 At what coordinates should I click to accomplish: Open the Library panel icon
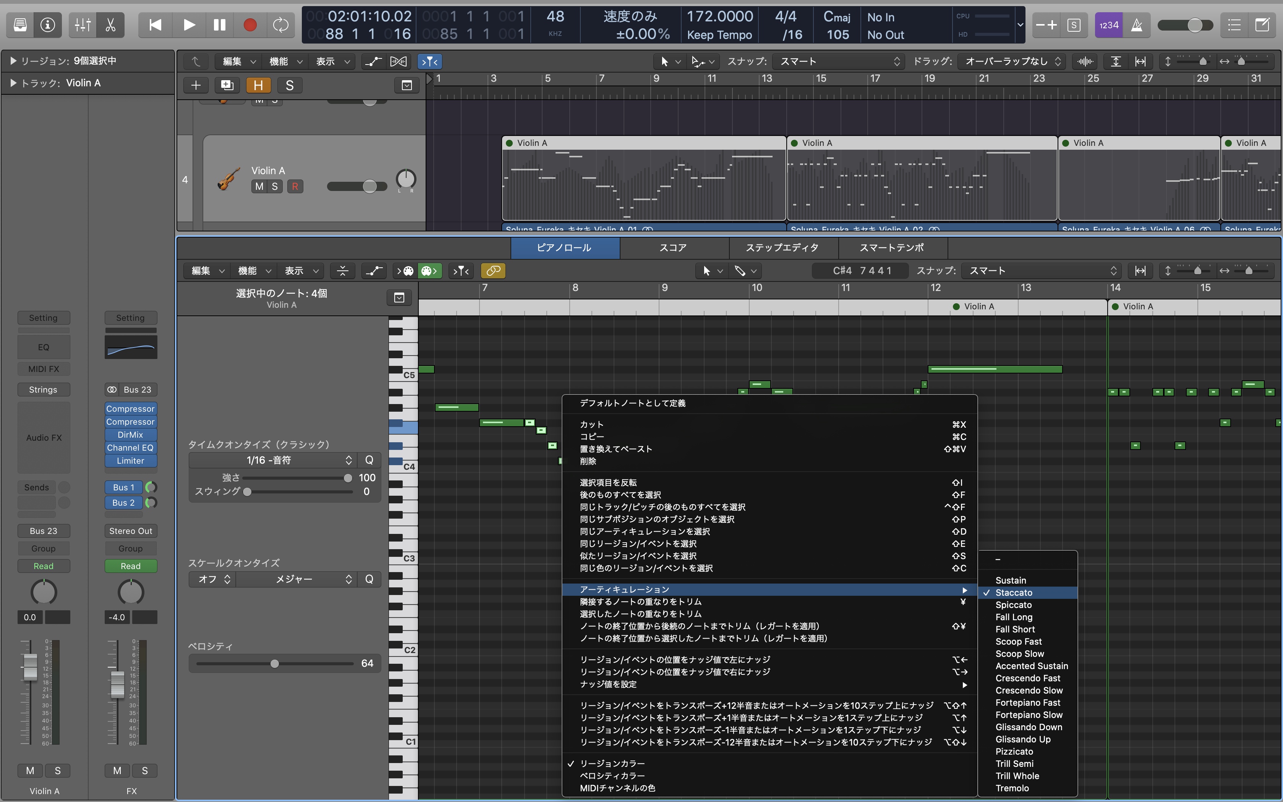[x=20, y=25]
